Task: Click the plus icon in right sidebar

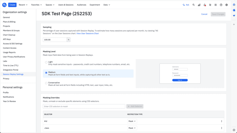Action: (x=234, y=24)
